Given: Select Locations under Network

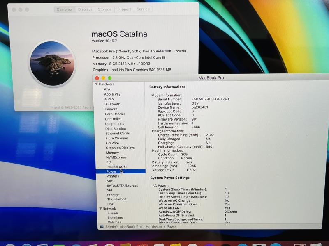Looking at the screenshot, I should pos(115,218).
